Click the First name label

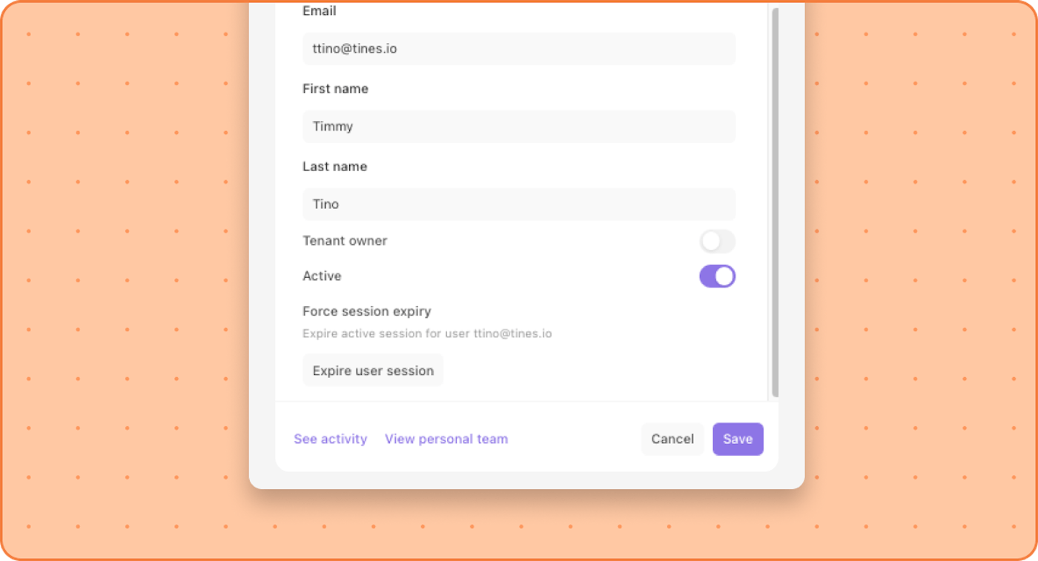click(335, 89)
